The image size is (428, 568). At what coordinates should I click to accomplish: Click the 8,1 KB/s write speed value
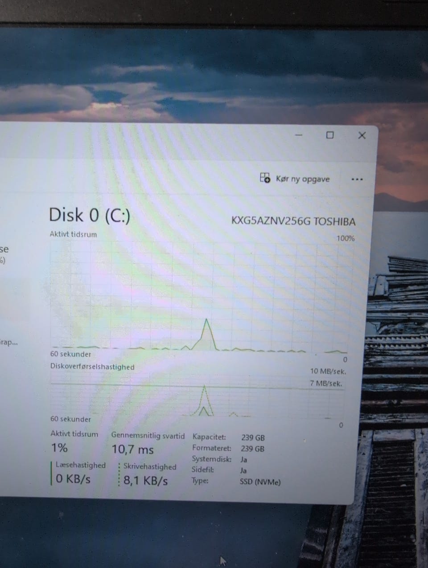coord(145,481)
